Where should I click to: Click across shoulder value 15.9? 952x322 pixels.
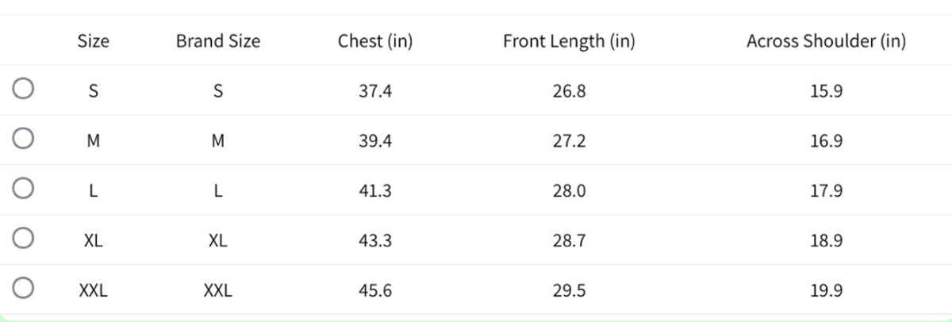pos(826,91)
